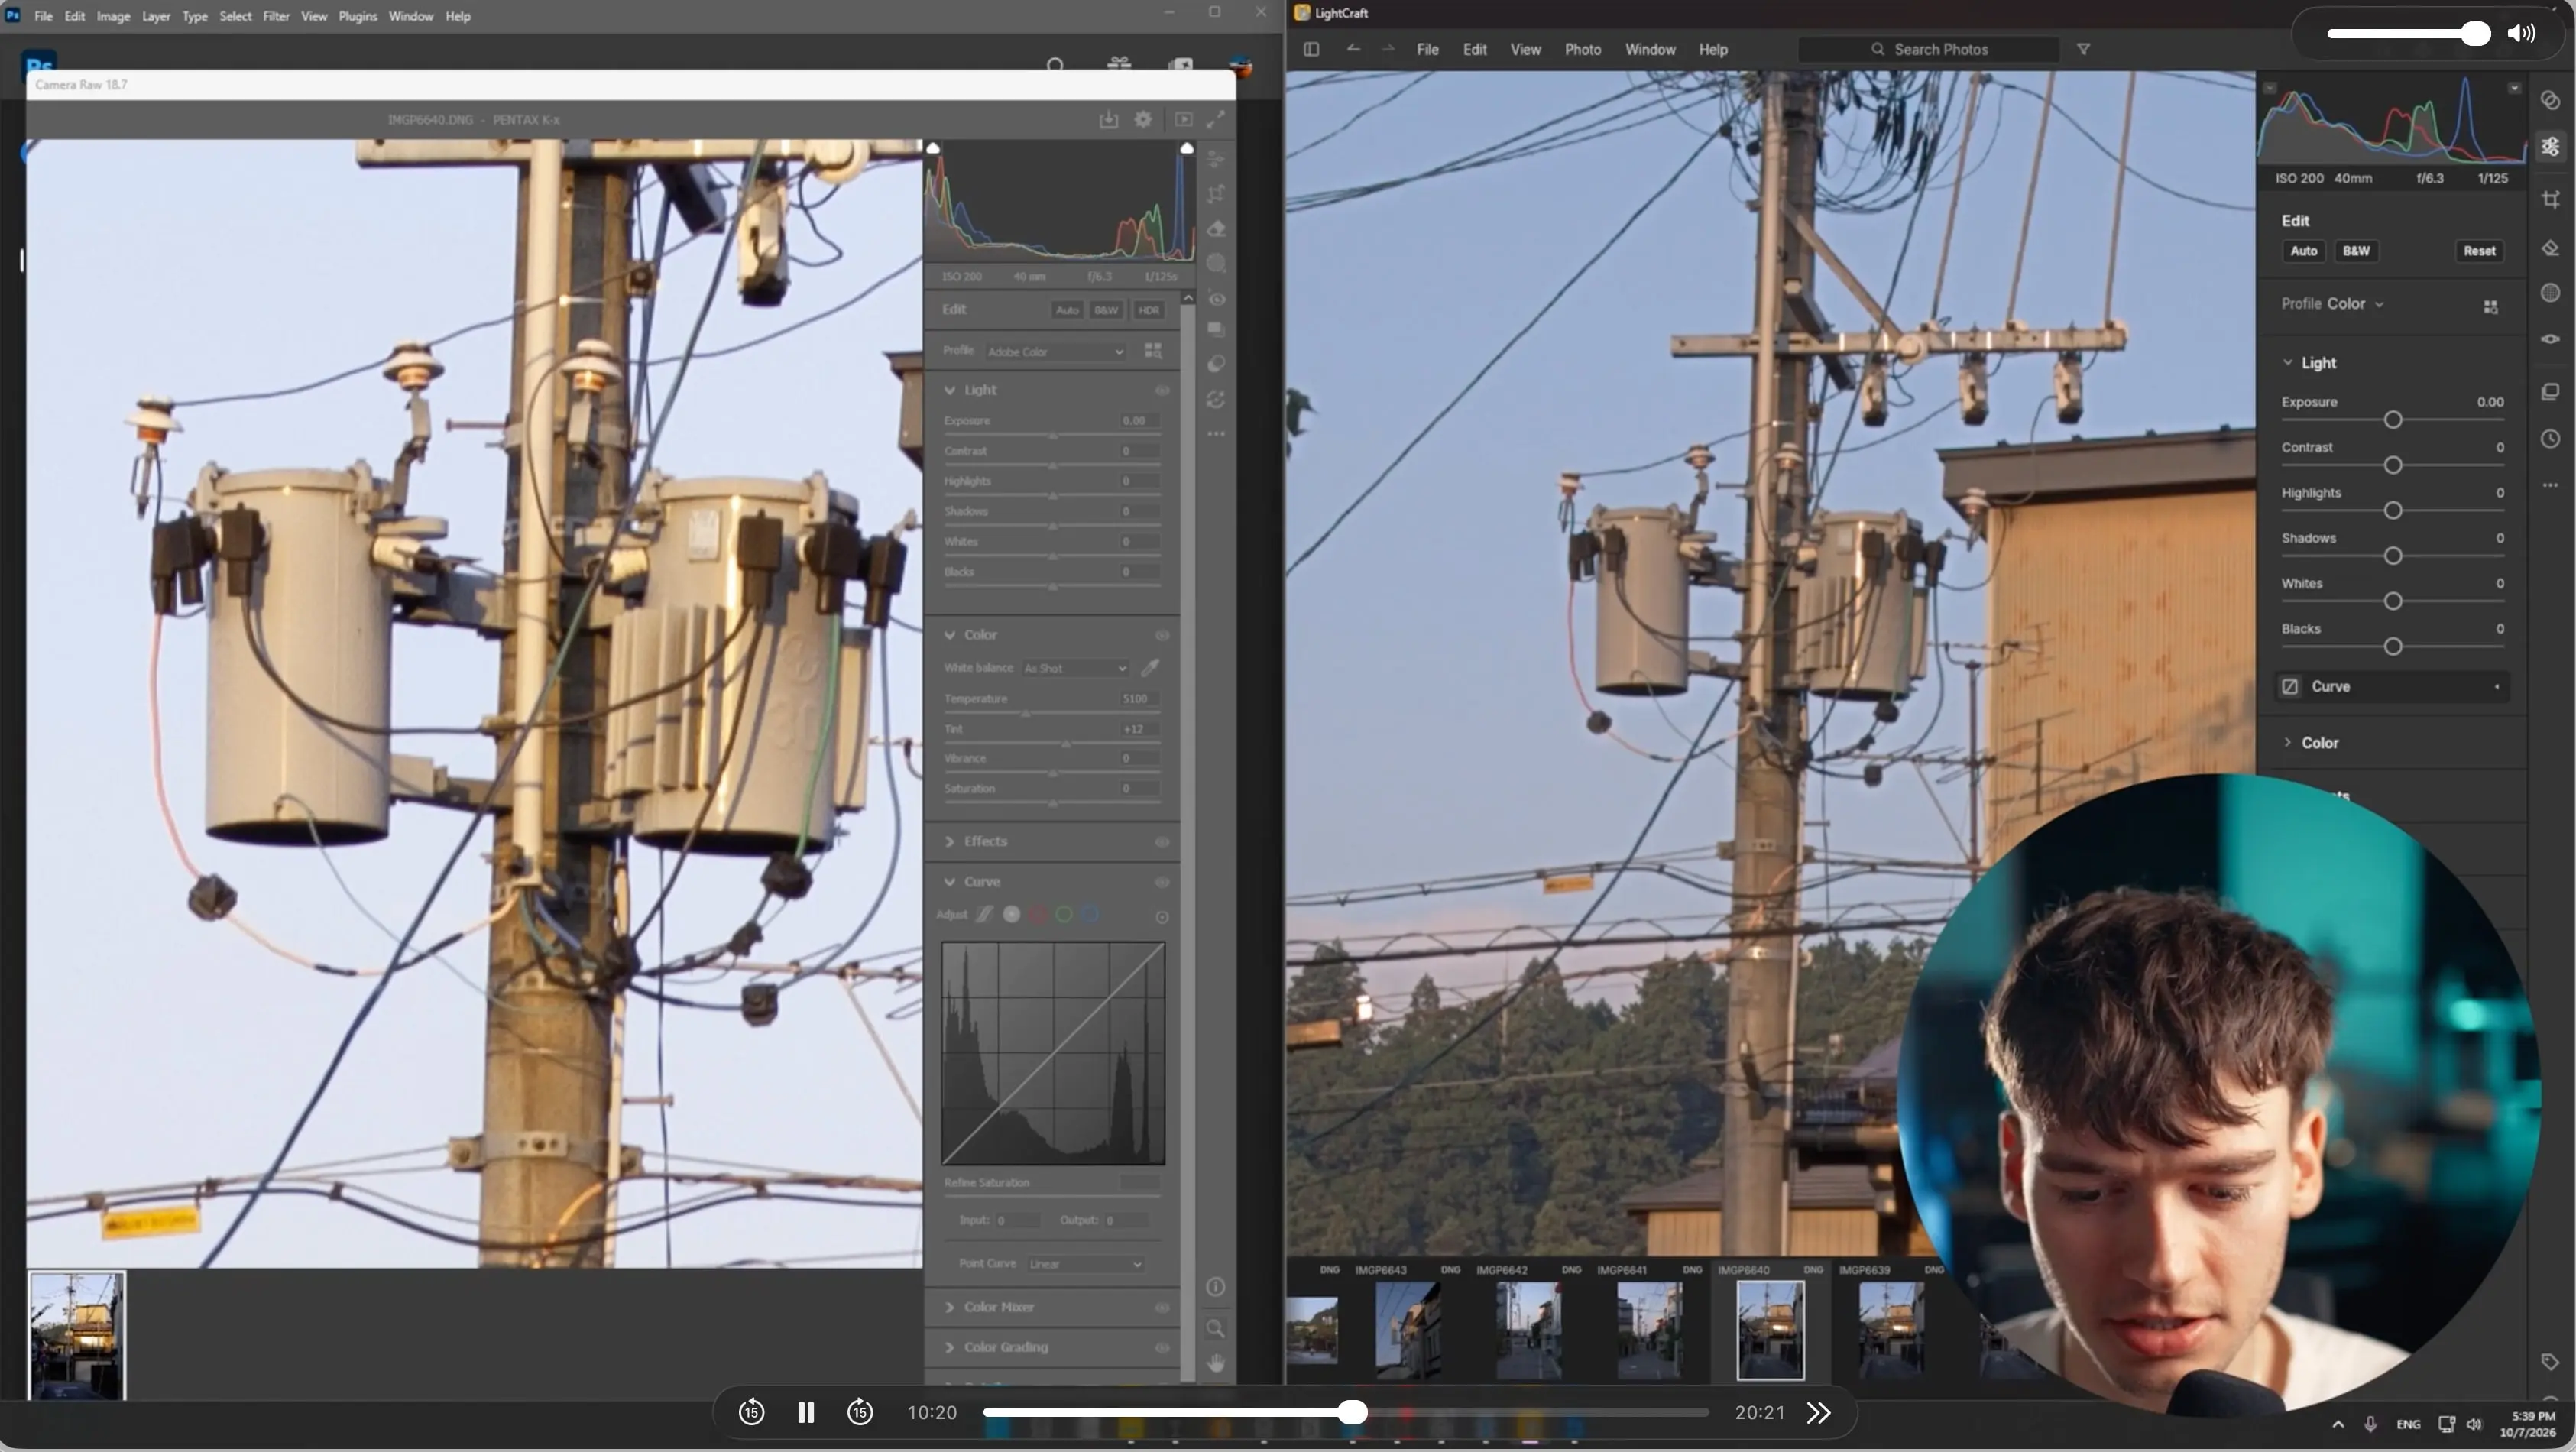Click the Camera Raw save image icon

tap(1108, 119)
